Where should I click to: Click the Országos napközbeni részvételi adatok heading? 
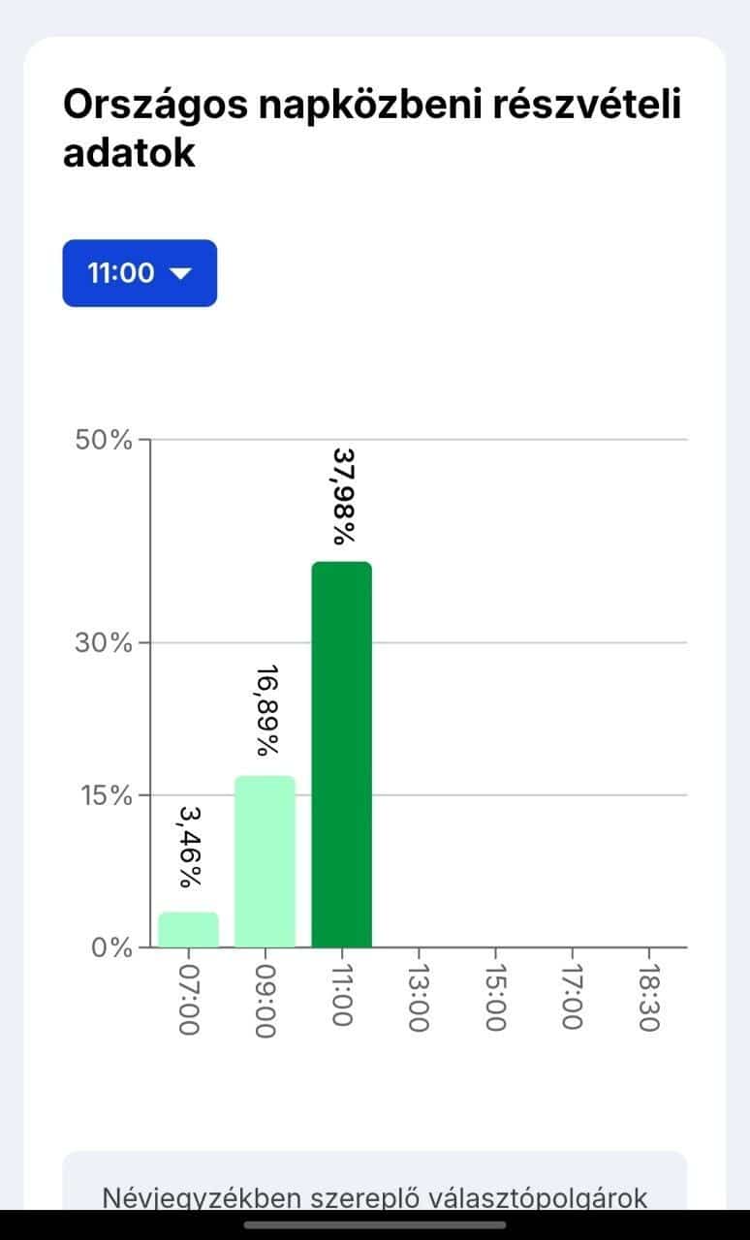click(372, 129)
